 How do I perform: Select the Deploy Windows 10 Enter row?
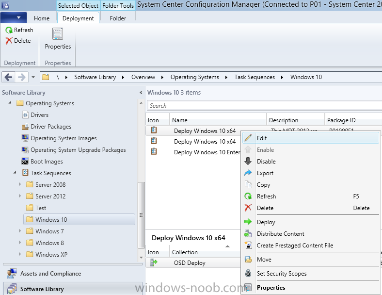[193, 152]
